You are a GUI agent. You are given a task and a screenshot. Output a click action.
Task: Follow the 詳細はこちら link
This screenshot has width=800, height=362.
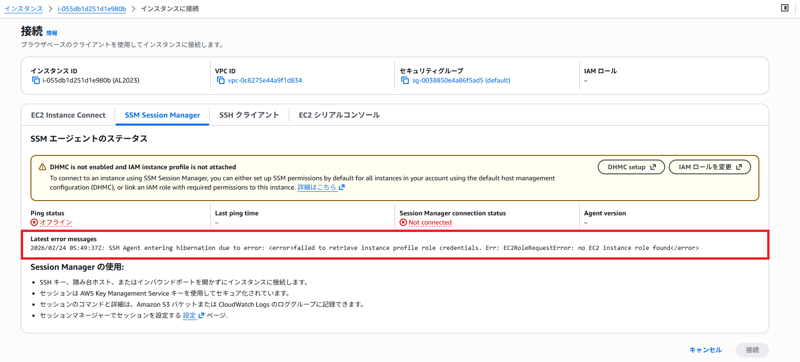317,187
